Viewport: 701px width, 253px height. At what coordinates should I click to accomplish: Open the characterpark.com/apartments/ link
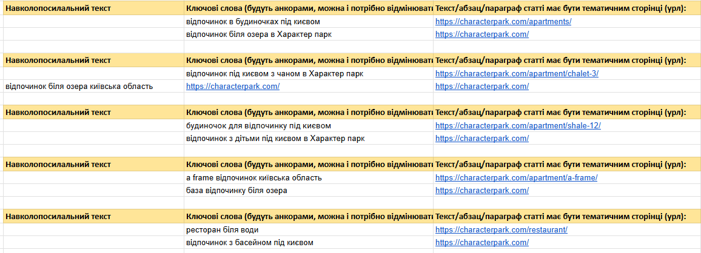point(503,22)
